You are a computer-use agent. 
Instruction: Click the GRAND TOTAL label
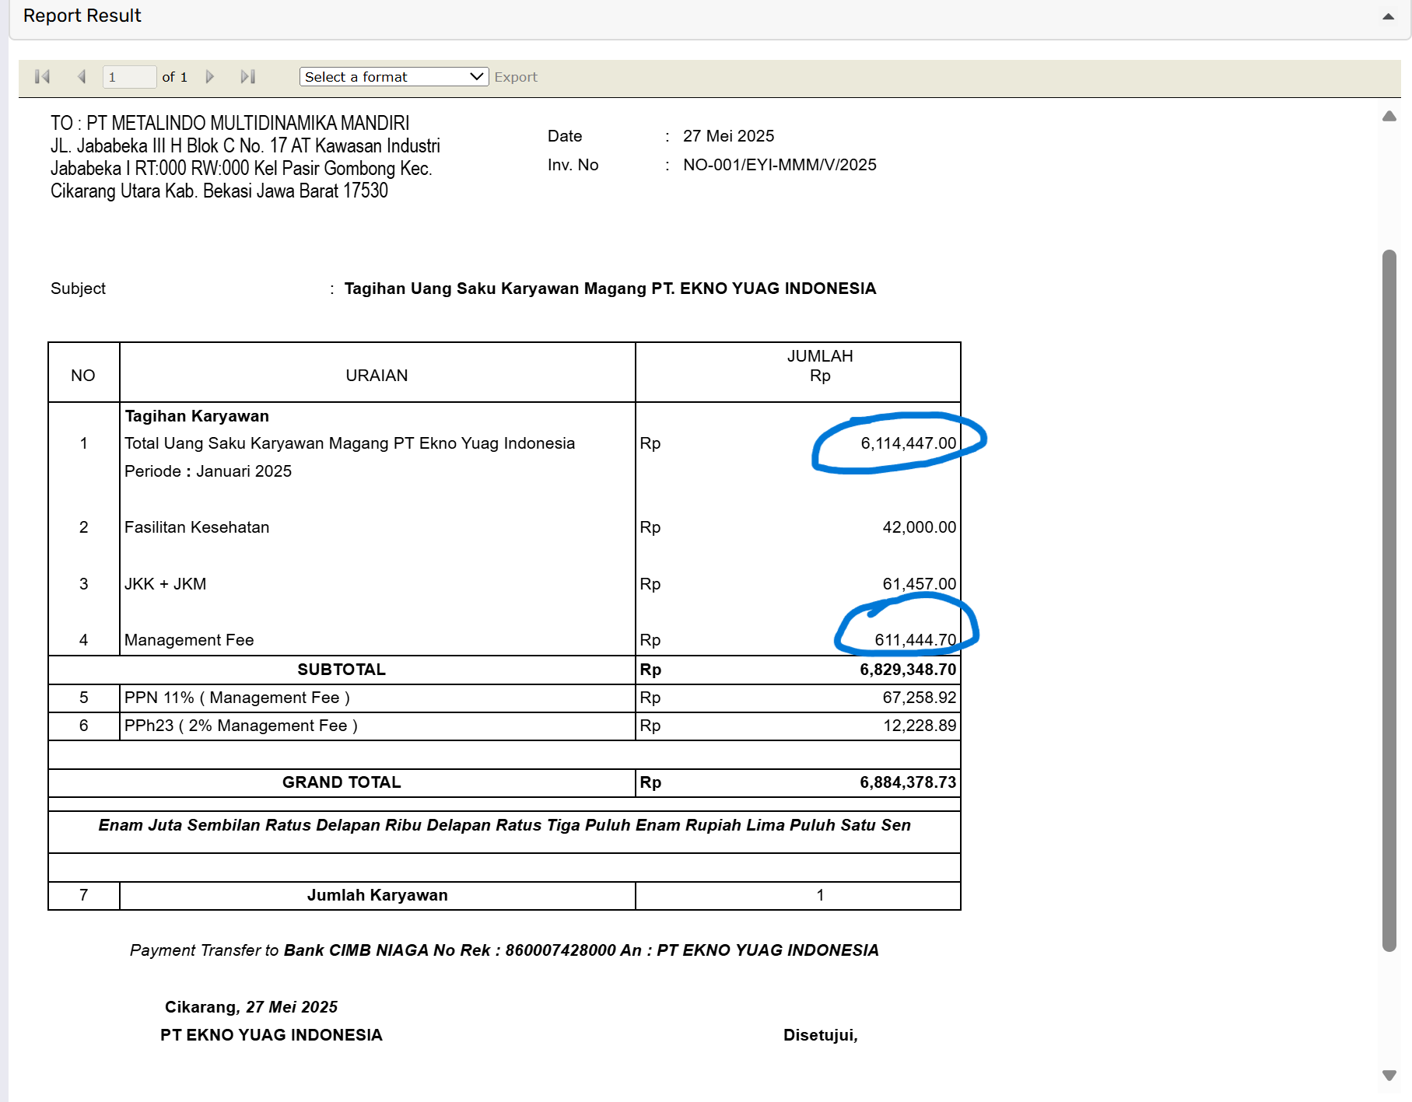click(342, 782)
